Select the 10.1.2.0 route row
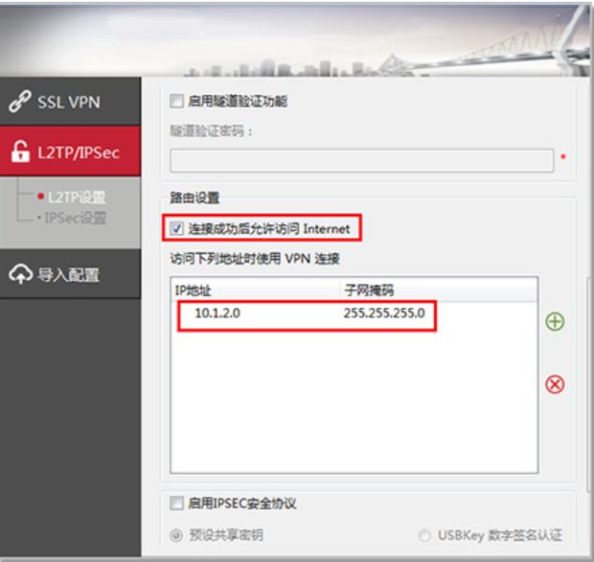The height and width of the screenshot is (562, 594). tap(354, 313)
